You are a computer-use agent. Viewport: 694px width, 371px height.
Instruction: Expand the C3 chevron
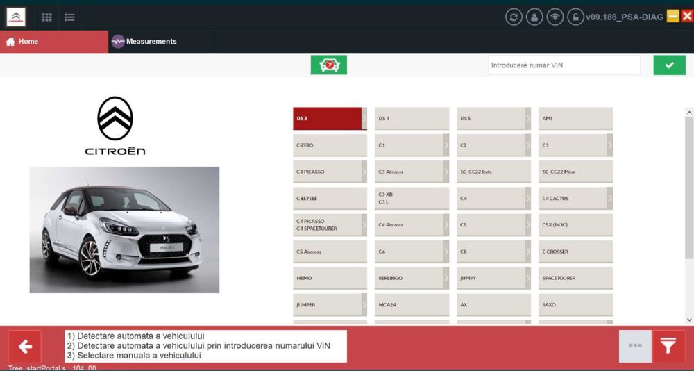610,145
